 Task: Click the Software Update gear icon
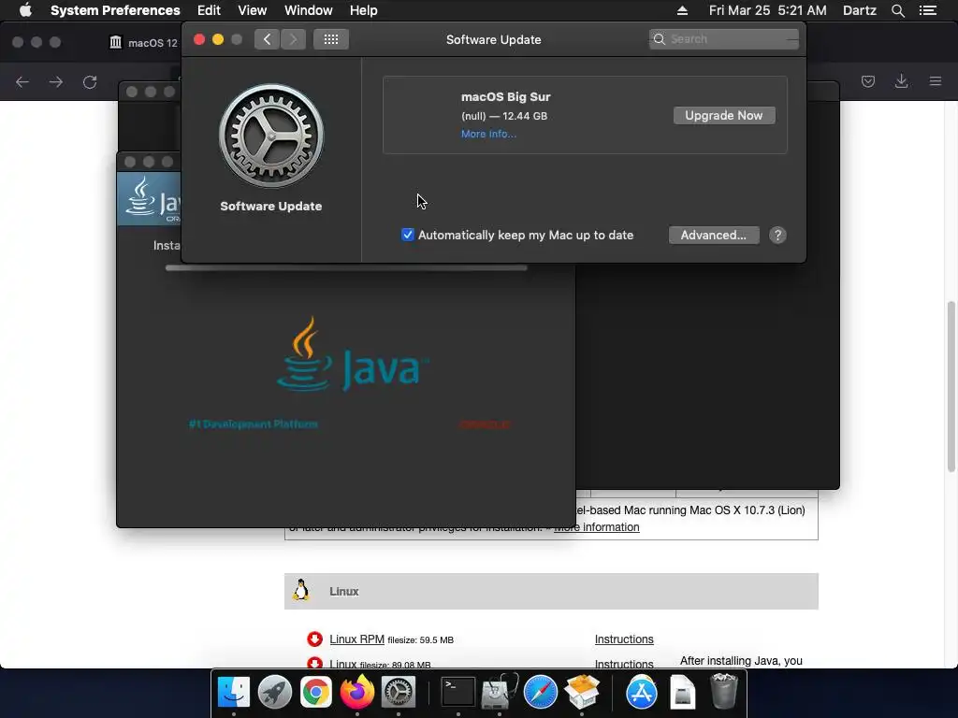point(271,136)
